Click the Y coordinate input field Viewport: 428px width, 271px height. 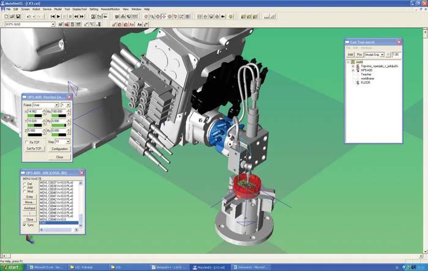[35, 121]
